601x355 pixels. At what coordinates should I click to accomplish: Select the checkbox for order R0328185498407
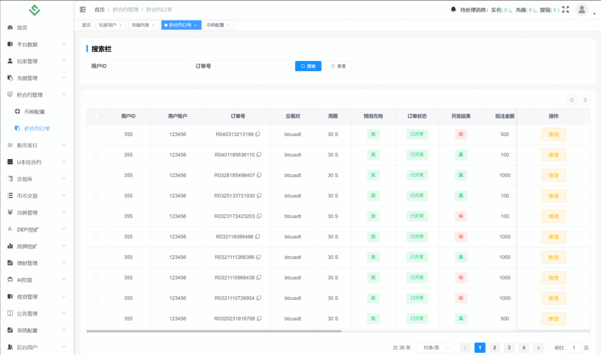click(96, 175)
